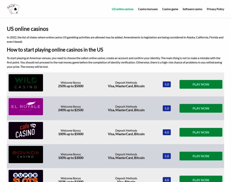Click the Wild Casino logo
This screenshot has width=231, height=182.
click(26, 83)
